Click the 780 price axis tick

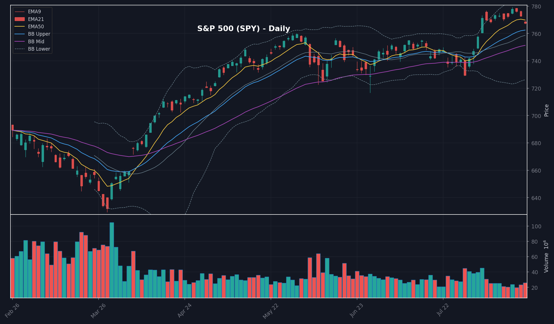536,7
